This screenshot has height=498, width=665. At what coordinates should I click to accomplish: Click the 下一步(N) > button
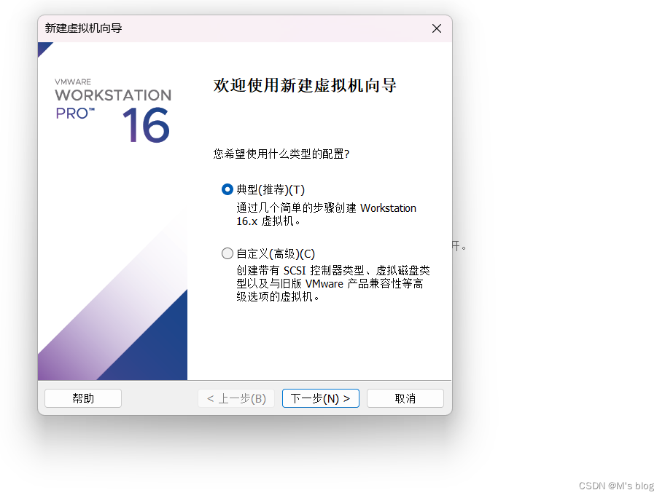pyautogui.click(x=321, y=398)
